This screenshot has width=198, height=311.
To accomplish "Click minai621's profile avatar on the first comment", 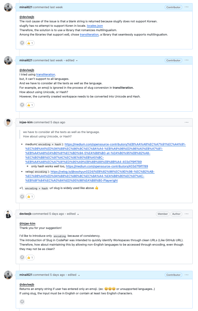I will (x=8, y=7).
